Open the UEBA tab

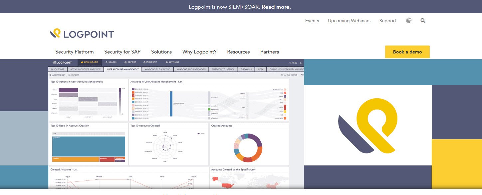(x=260, y=69)
